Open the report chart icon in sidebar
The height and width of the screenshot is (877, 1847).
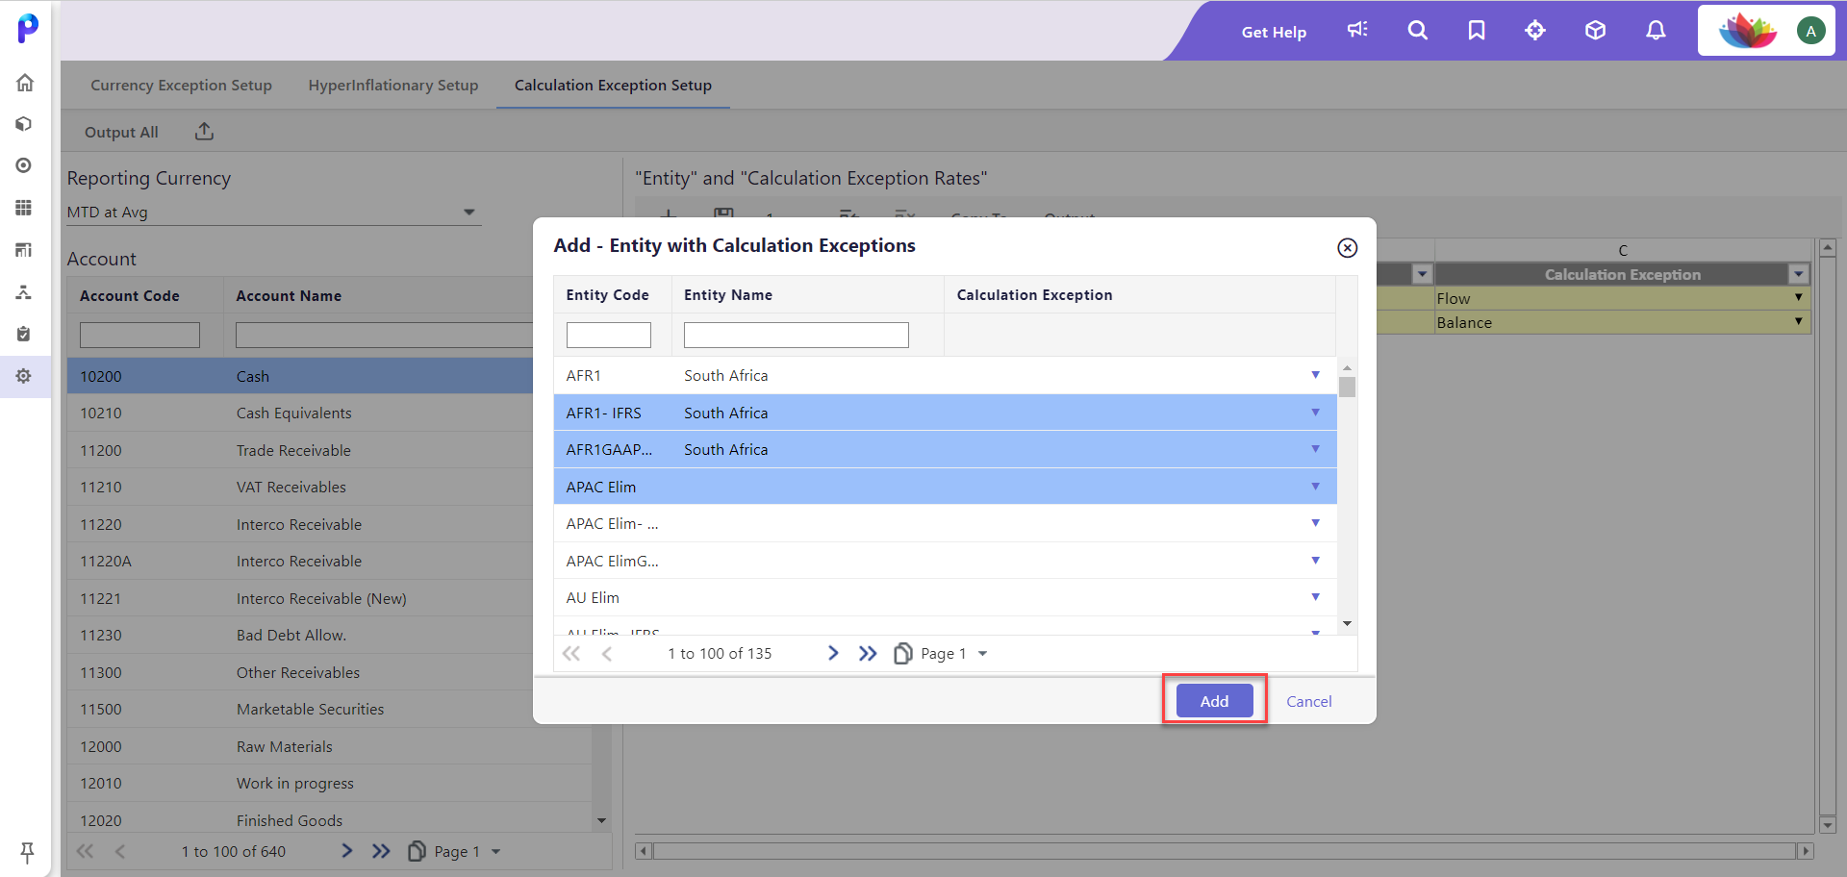click(x=25, y=250)
